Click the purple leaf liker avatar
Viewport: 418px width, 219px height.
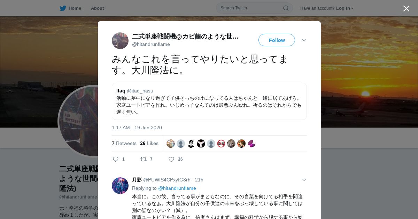(251, 144)
